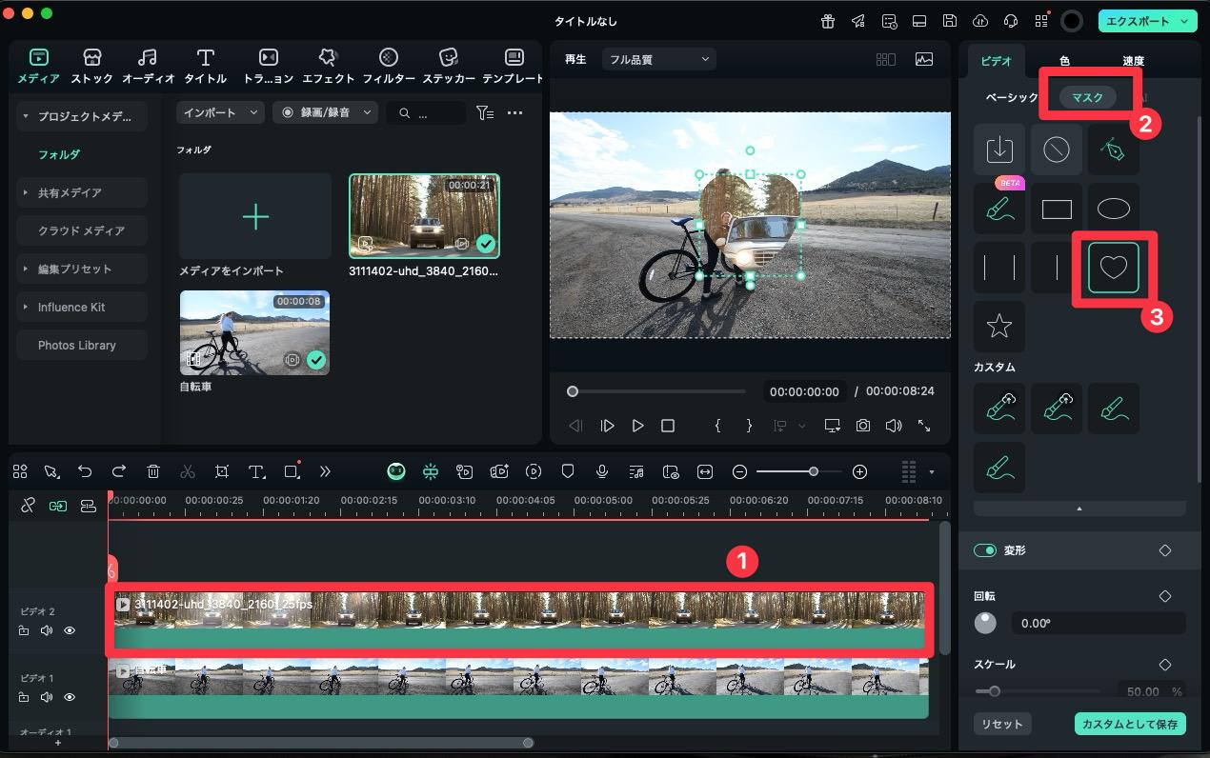The image size is (1210, 758).
Task: Hide the ビデオ 1 track with eye icon
Action: (70, 697)
